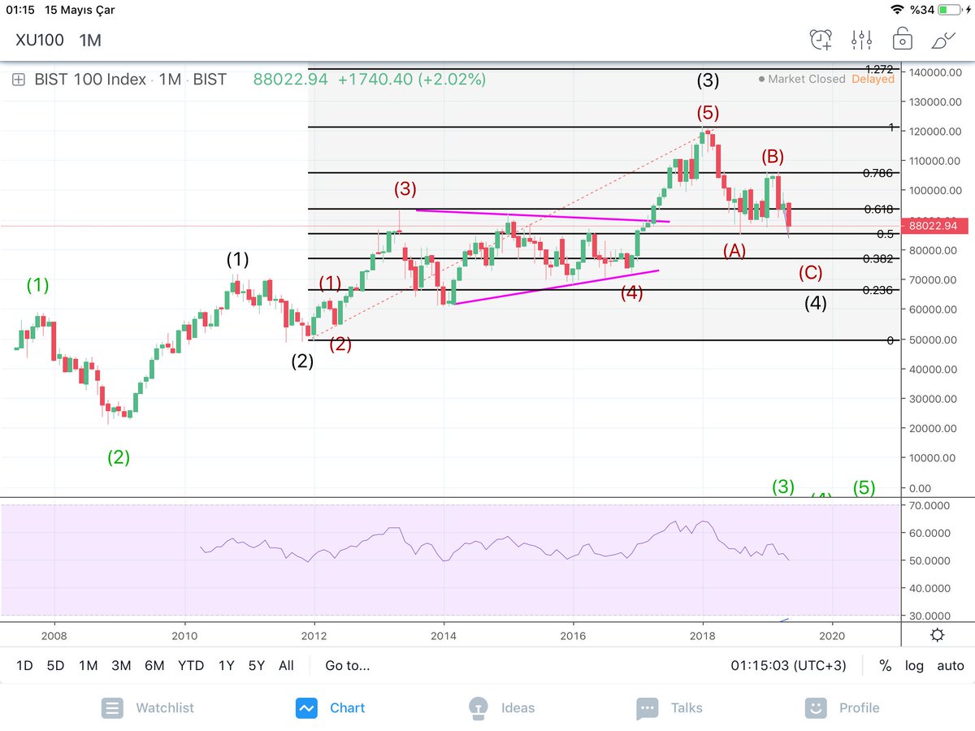The image size is (975, 731).
Task: Tap the WiFi status icon
Action: (897, 10)
